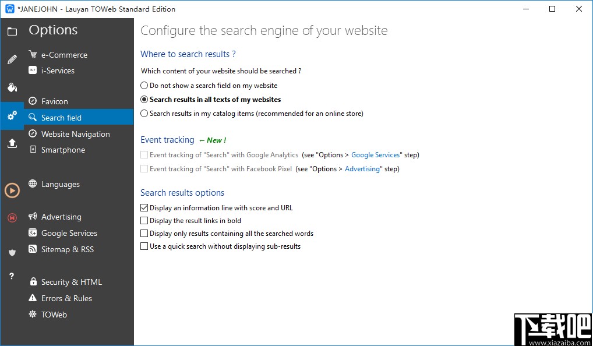
Task: Click the question mark help icon
Action: pos(12,276)
